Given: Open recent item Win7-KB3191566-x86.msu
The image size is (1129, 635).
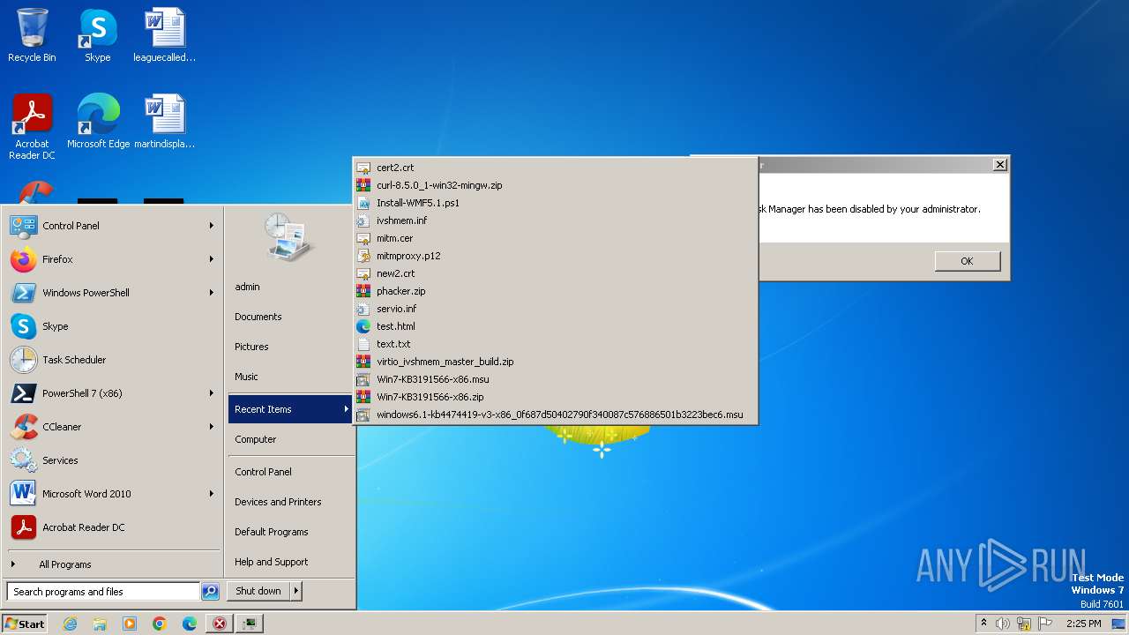Looking at the screenshot, I should (x=555, y=379).
